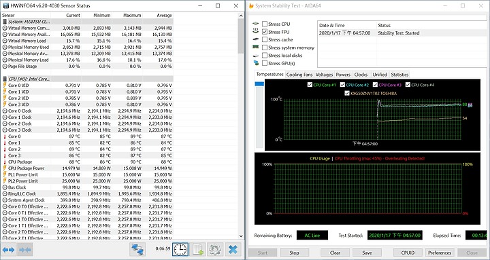Toggle CPU Core #3 graph checkbox
The width and height of the screenshot is (490, 260).
375,85
